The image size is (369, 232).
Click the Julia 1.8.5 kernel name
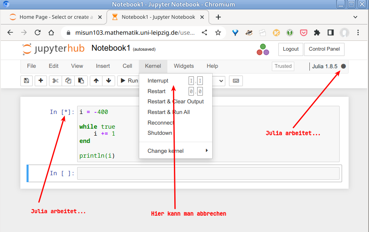tap(325, 67)
